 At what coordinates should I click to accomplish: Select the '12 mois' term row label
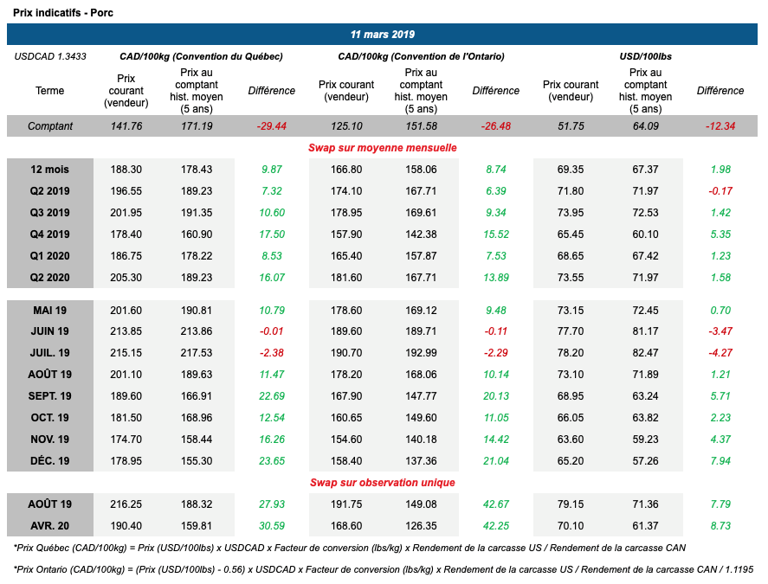tap(50, 170)
